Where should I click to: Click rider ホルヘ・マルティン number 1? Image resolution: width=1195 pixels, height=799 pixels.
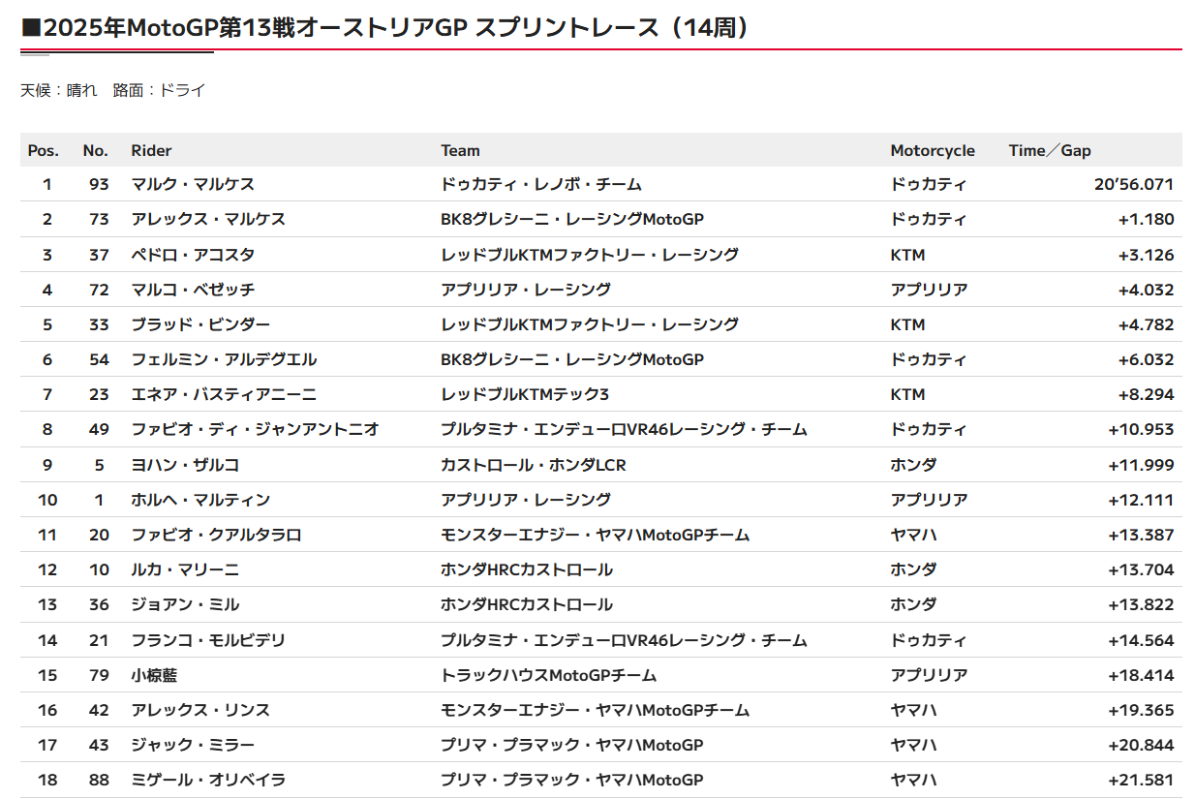(200, 500)
